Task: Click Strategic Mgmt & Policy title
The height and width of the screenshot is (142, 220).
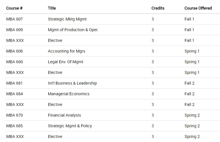Action: 70,126
